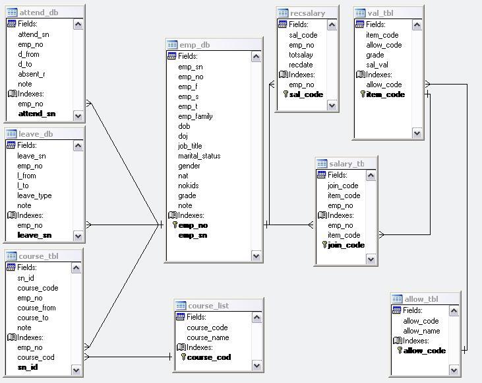Click the scroll-down arrow in the salary_tb table

[x=371, y=260]
